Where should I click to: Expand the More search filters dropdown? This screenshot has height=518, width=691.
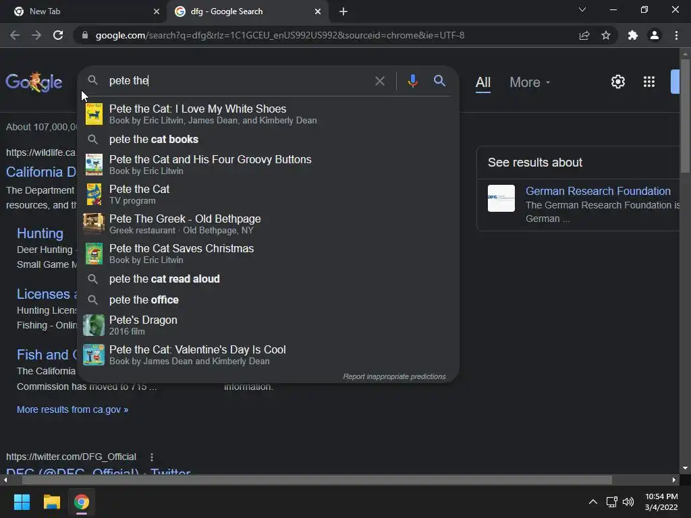point(530,82)
